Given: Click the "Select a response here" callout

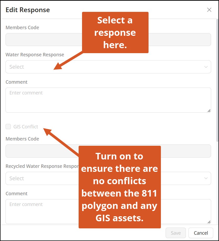Looking at the screenshot, I should click(x=115, y=32).
